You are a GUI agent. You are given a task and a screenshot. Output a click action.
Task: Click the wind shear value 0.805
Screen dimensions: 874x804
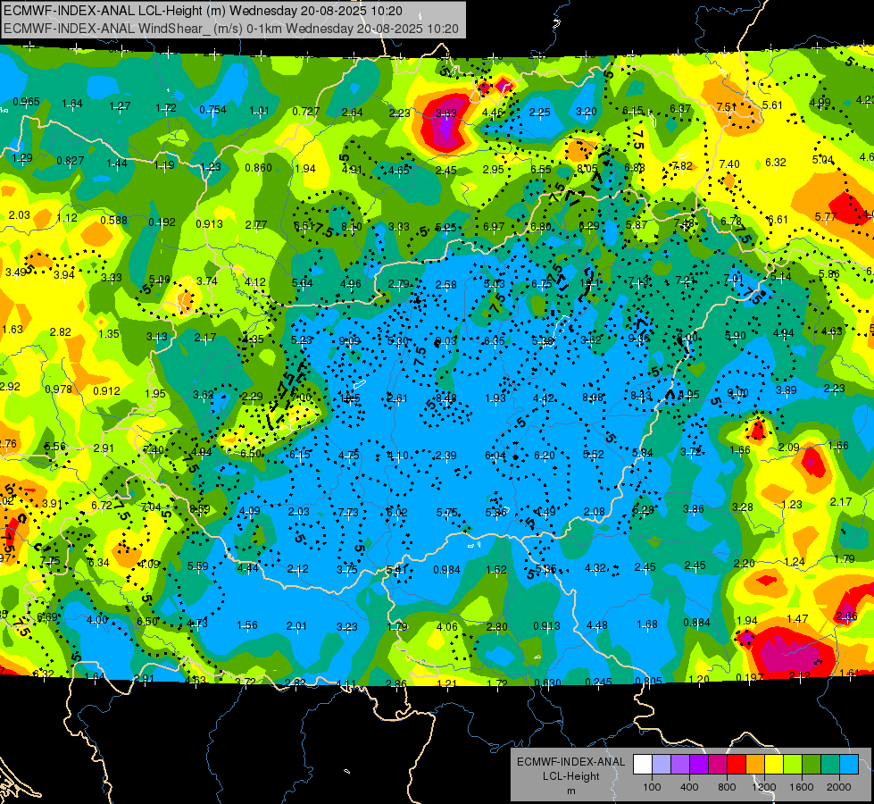point(649,681)
